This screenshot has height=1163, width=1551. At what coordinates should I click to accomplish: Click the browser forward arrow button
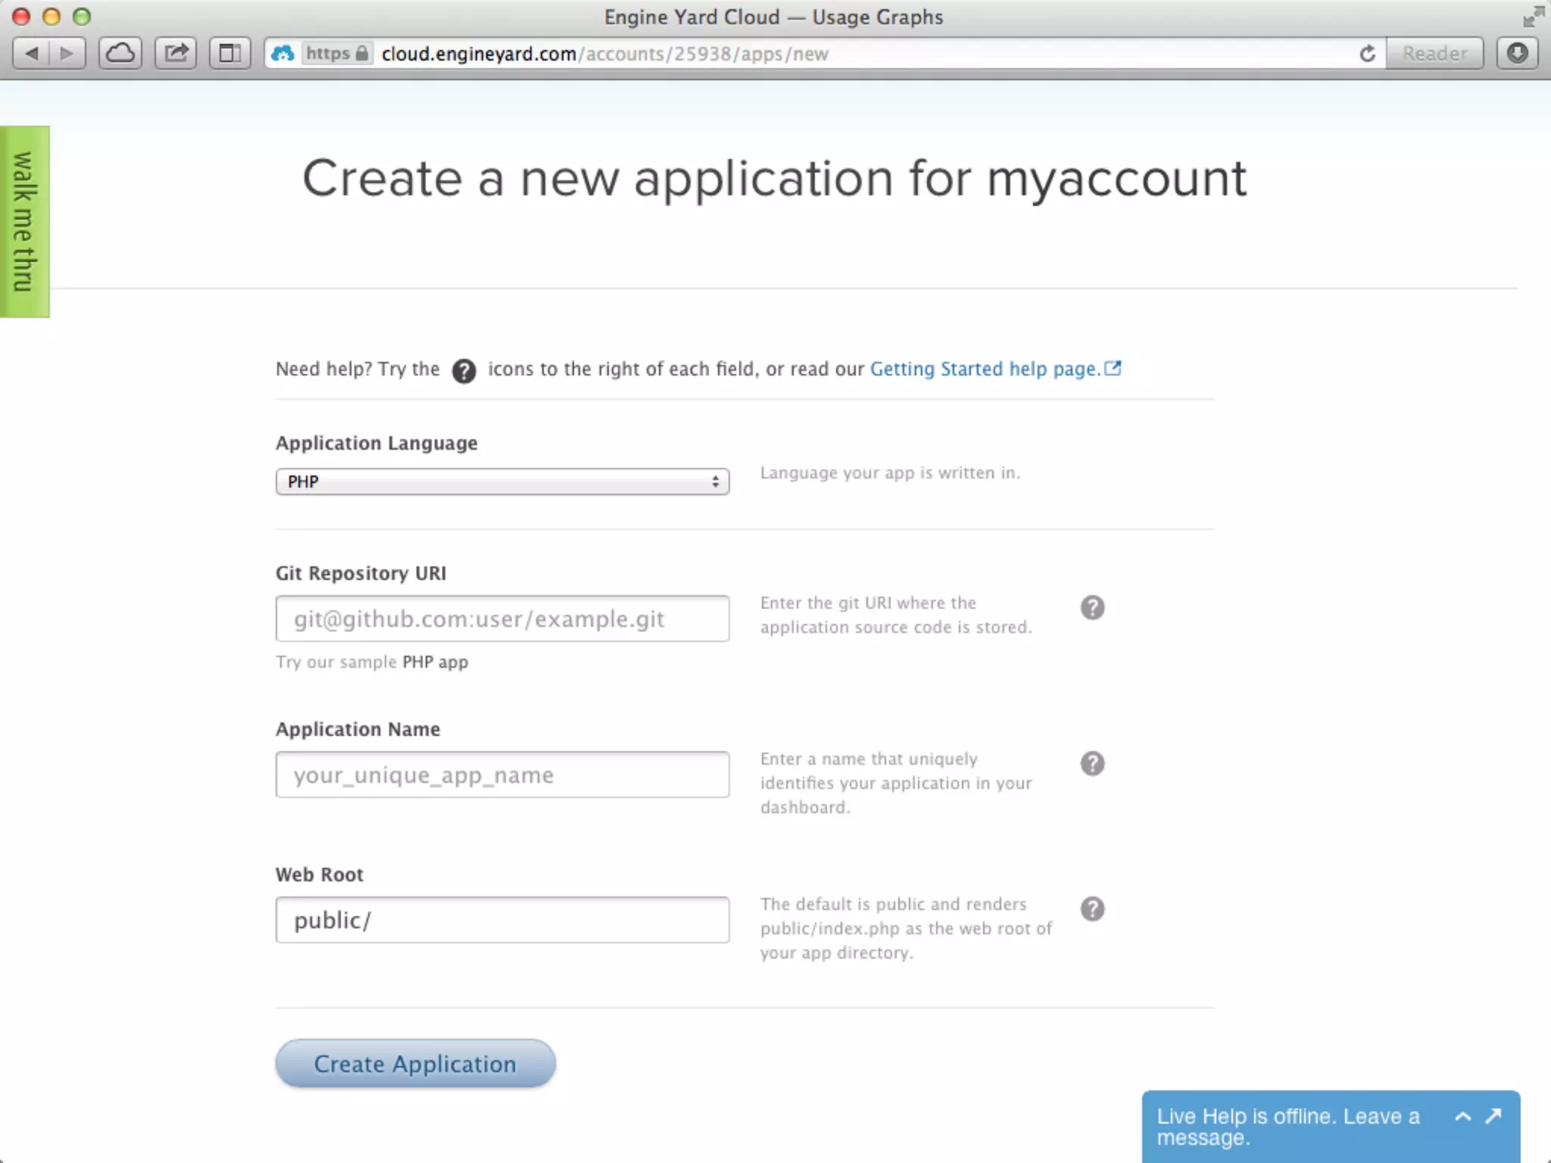tap(67, 54)
